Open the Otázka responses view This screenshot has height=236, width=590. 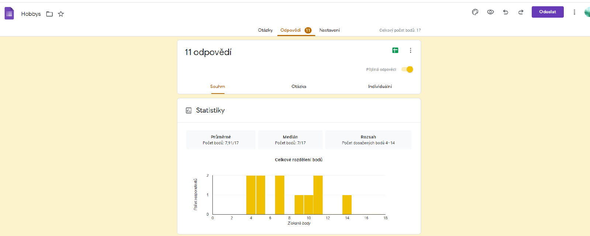click(x=299, y=87)
